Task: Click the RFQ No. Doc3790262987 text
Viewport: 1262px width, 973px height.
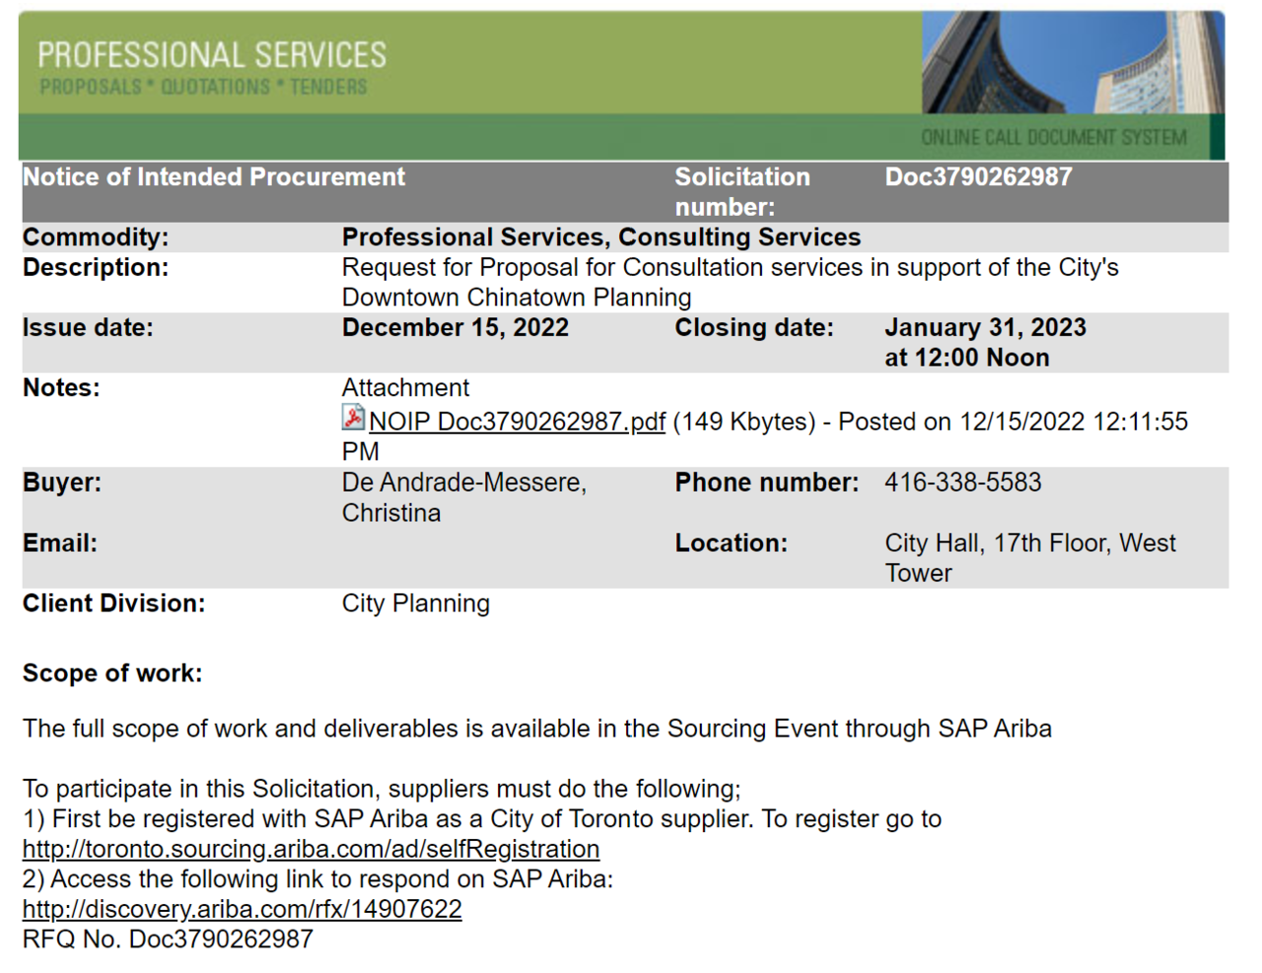Action: (168, 939)
